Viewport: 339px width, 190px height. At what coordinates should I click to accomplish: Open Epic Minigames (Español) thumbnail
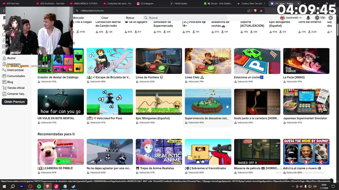(x=159, y=102)
